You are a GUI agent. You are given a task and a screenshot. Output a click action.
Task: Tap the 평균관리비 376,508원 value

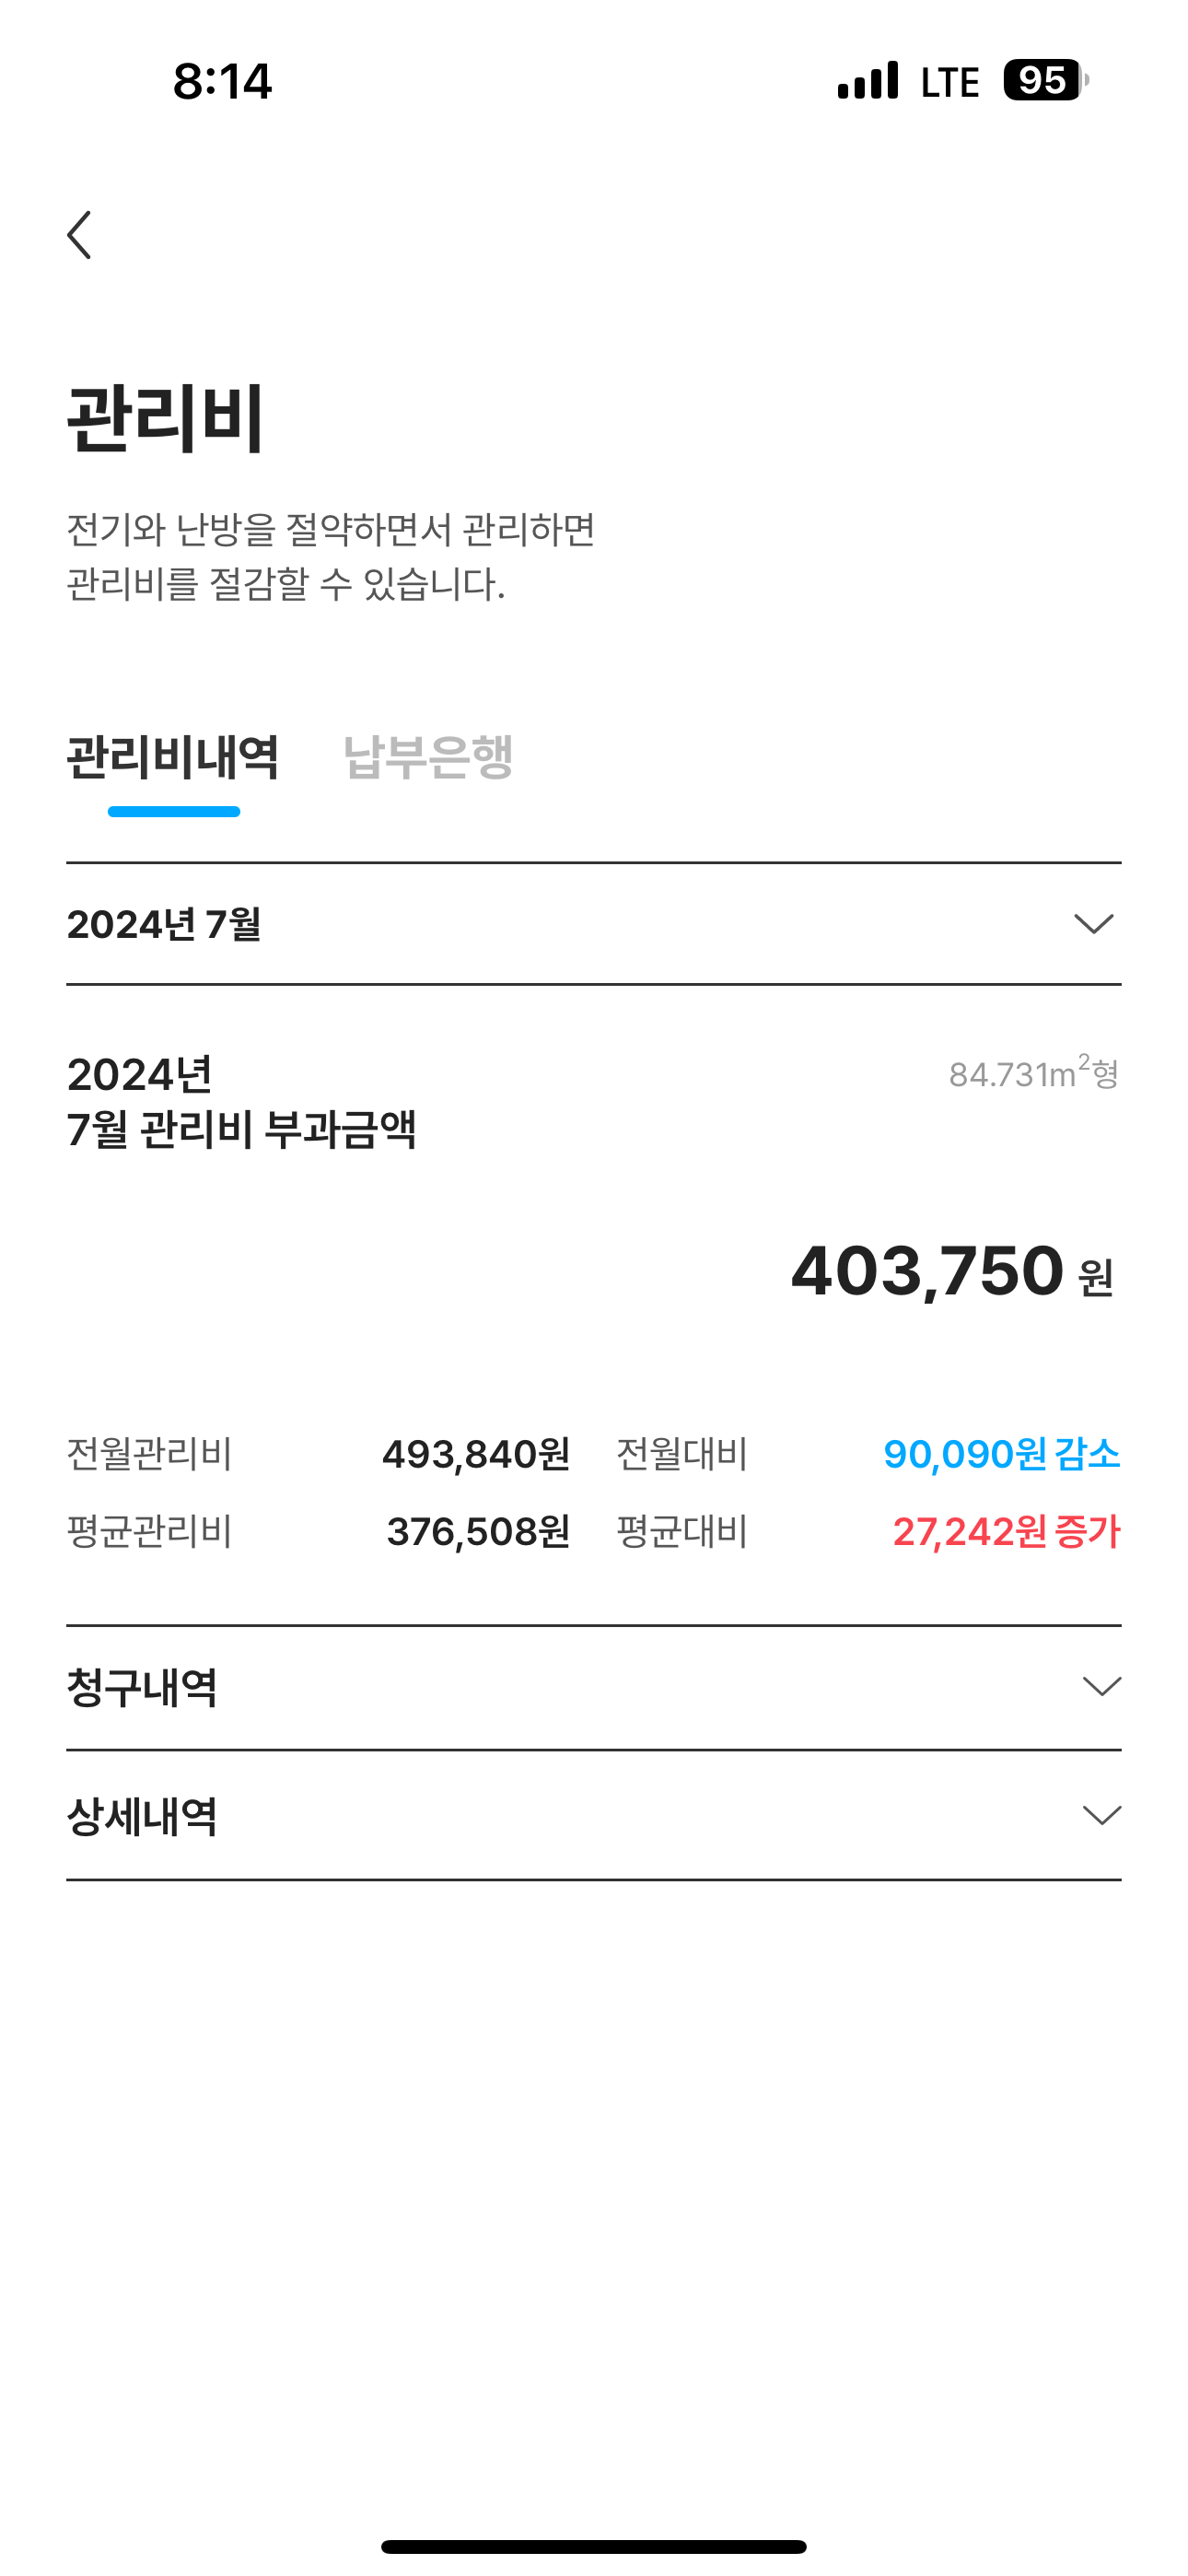pos(478,1532)
